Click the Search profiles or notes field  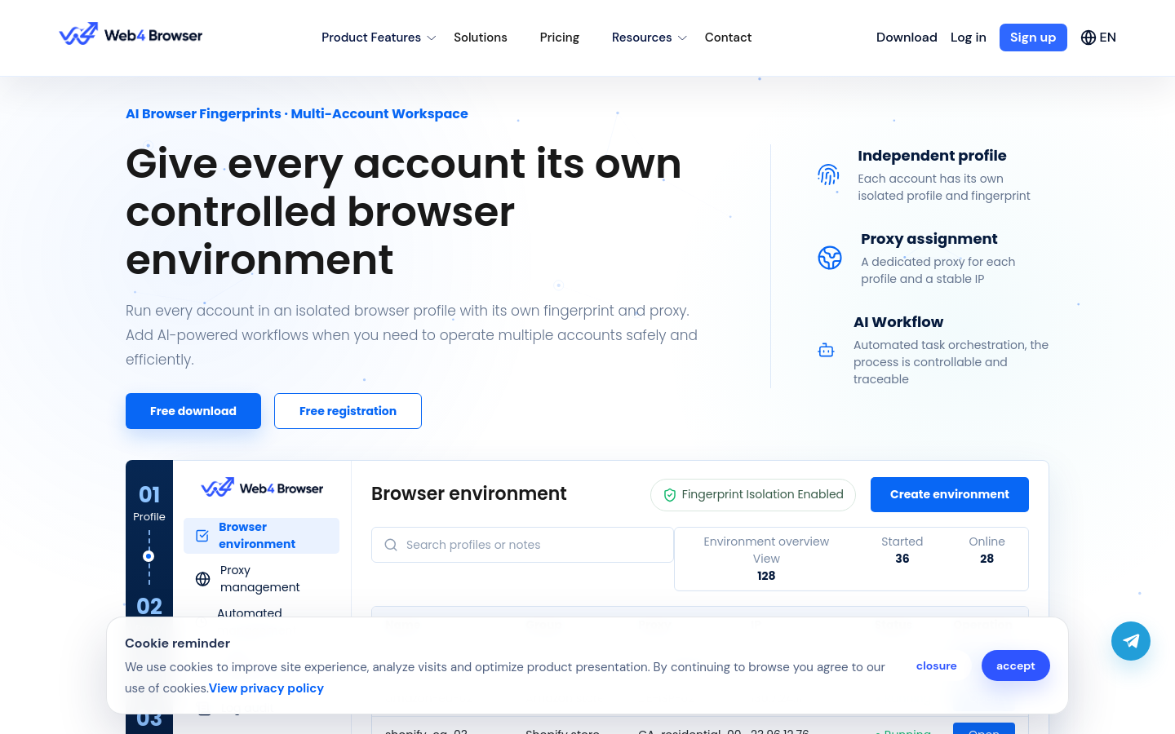[x=522, y=545]
